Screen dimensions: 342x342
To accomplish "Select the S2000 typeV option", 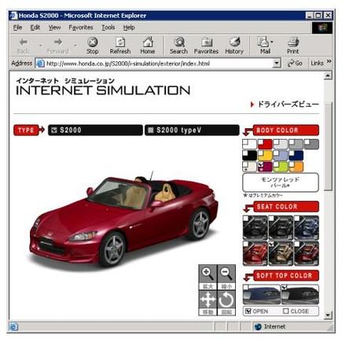I will coord(192,131).
